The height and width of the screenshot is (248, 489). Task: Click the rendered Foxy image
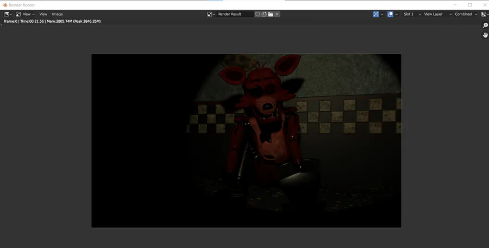(246, 141)
